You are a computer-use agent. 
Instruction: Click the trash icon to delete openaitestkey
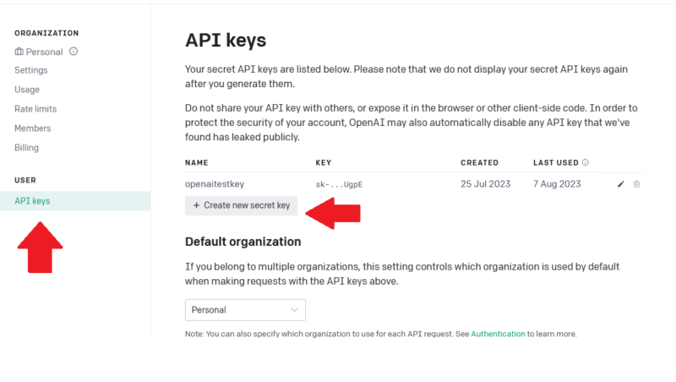pos(636,184)
